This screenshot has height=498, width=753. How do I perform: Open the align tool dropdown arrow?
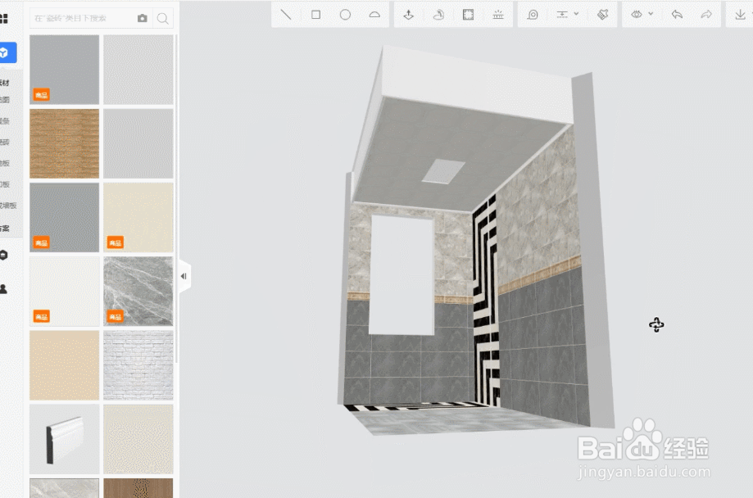click(576, 14)
